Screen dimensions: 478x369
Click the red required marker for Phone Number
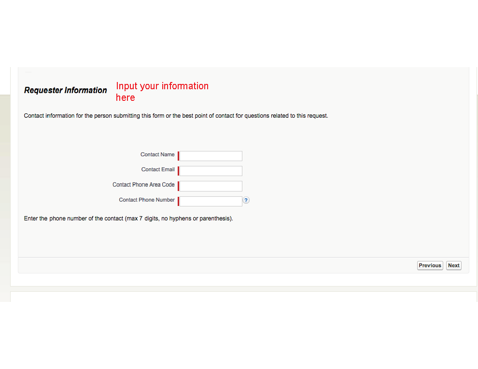click(178, 201)
